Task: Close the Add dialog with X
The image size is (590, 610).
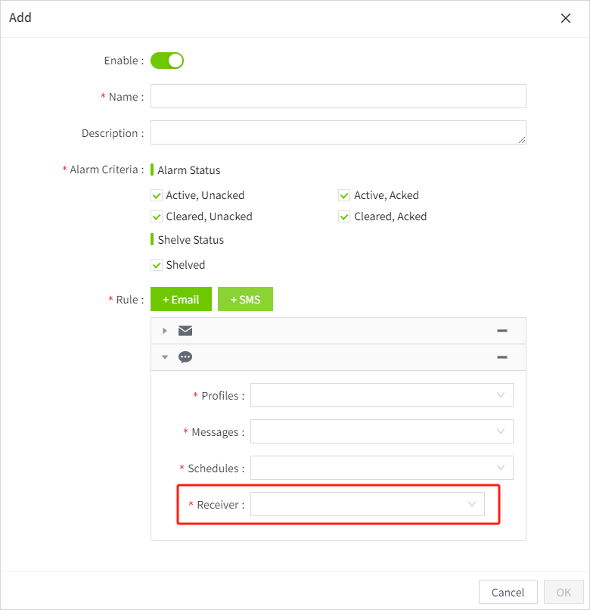Action: pyautogui.click(x=565, y=18)
